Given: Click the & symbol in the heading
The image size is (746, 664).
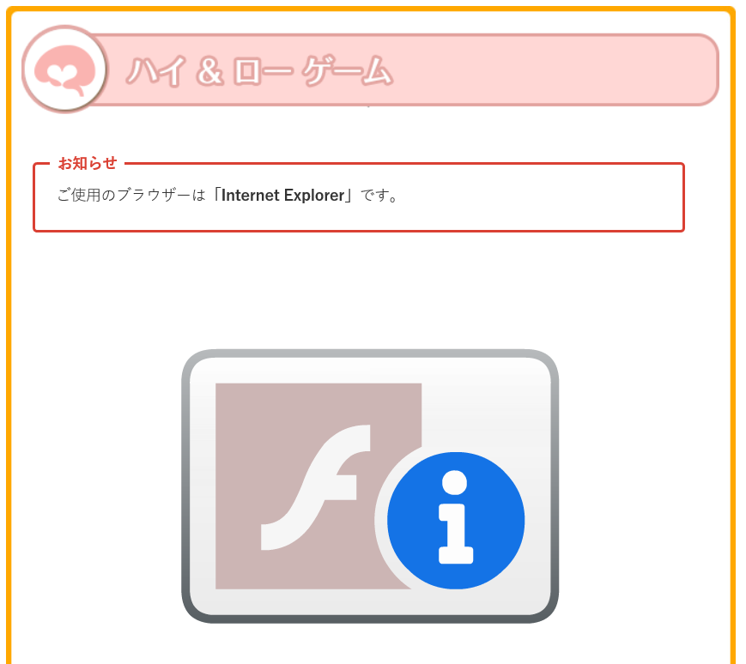Looking at the screenshot, I should (209, 71).
